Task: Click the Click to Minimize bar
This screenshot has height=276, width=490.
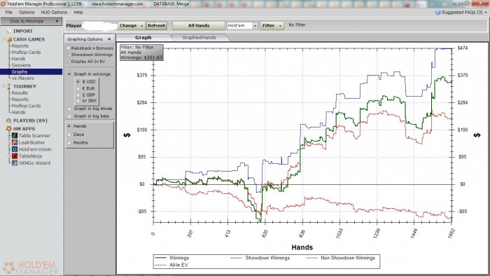Action: click(x=31, y=21)
